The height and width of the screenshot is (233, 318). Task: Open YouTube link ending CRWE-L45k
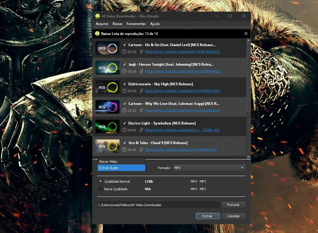182,130
